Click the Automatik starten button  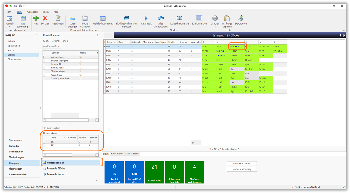(241, 163)
